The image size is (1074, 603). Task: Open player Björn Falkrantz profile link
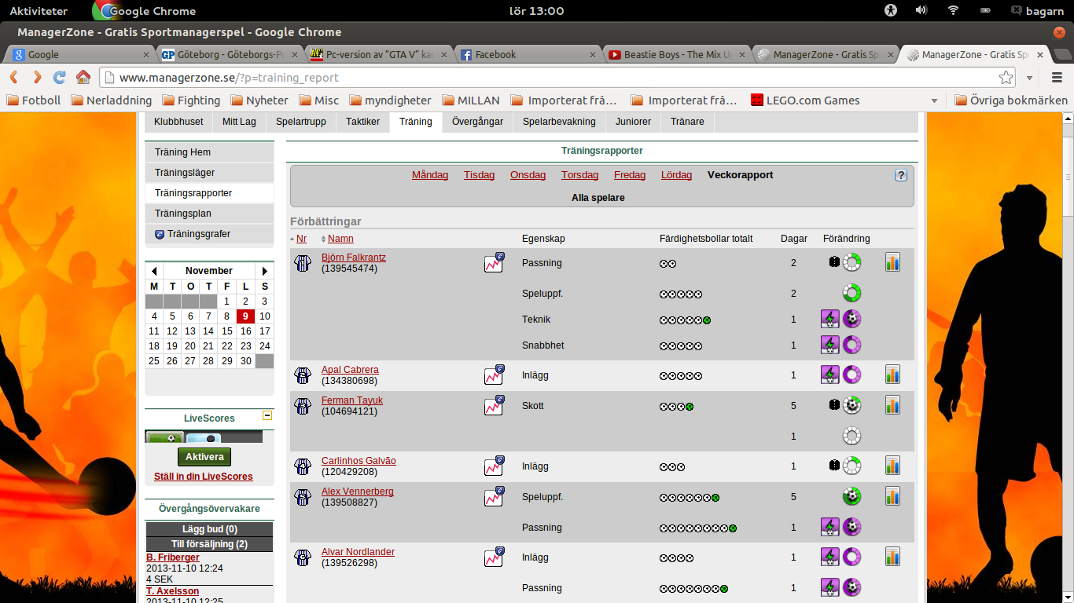tap(354, 258)
